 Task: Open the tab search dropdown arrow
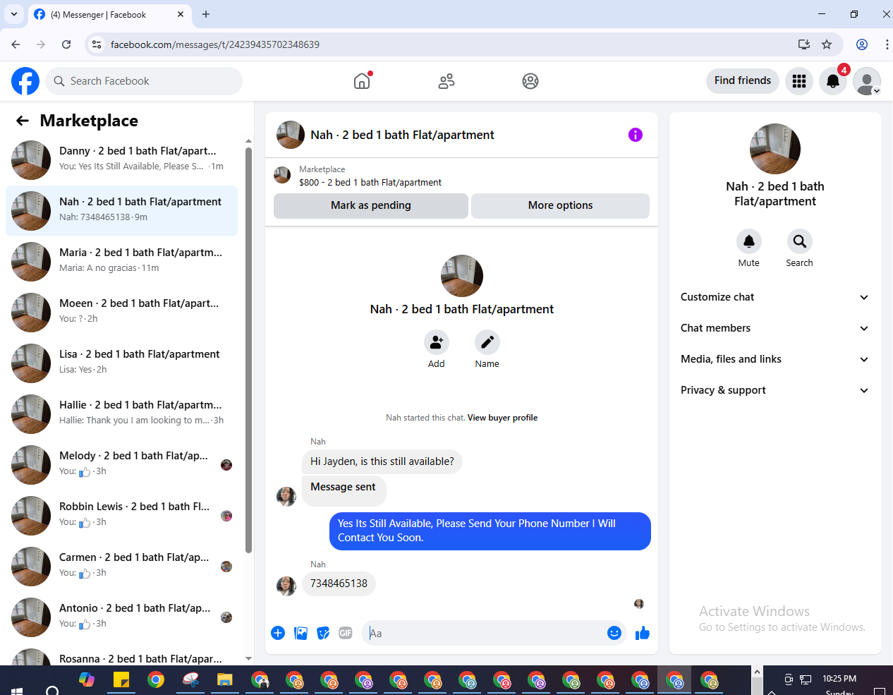click(x=14, y=14)
